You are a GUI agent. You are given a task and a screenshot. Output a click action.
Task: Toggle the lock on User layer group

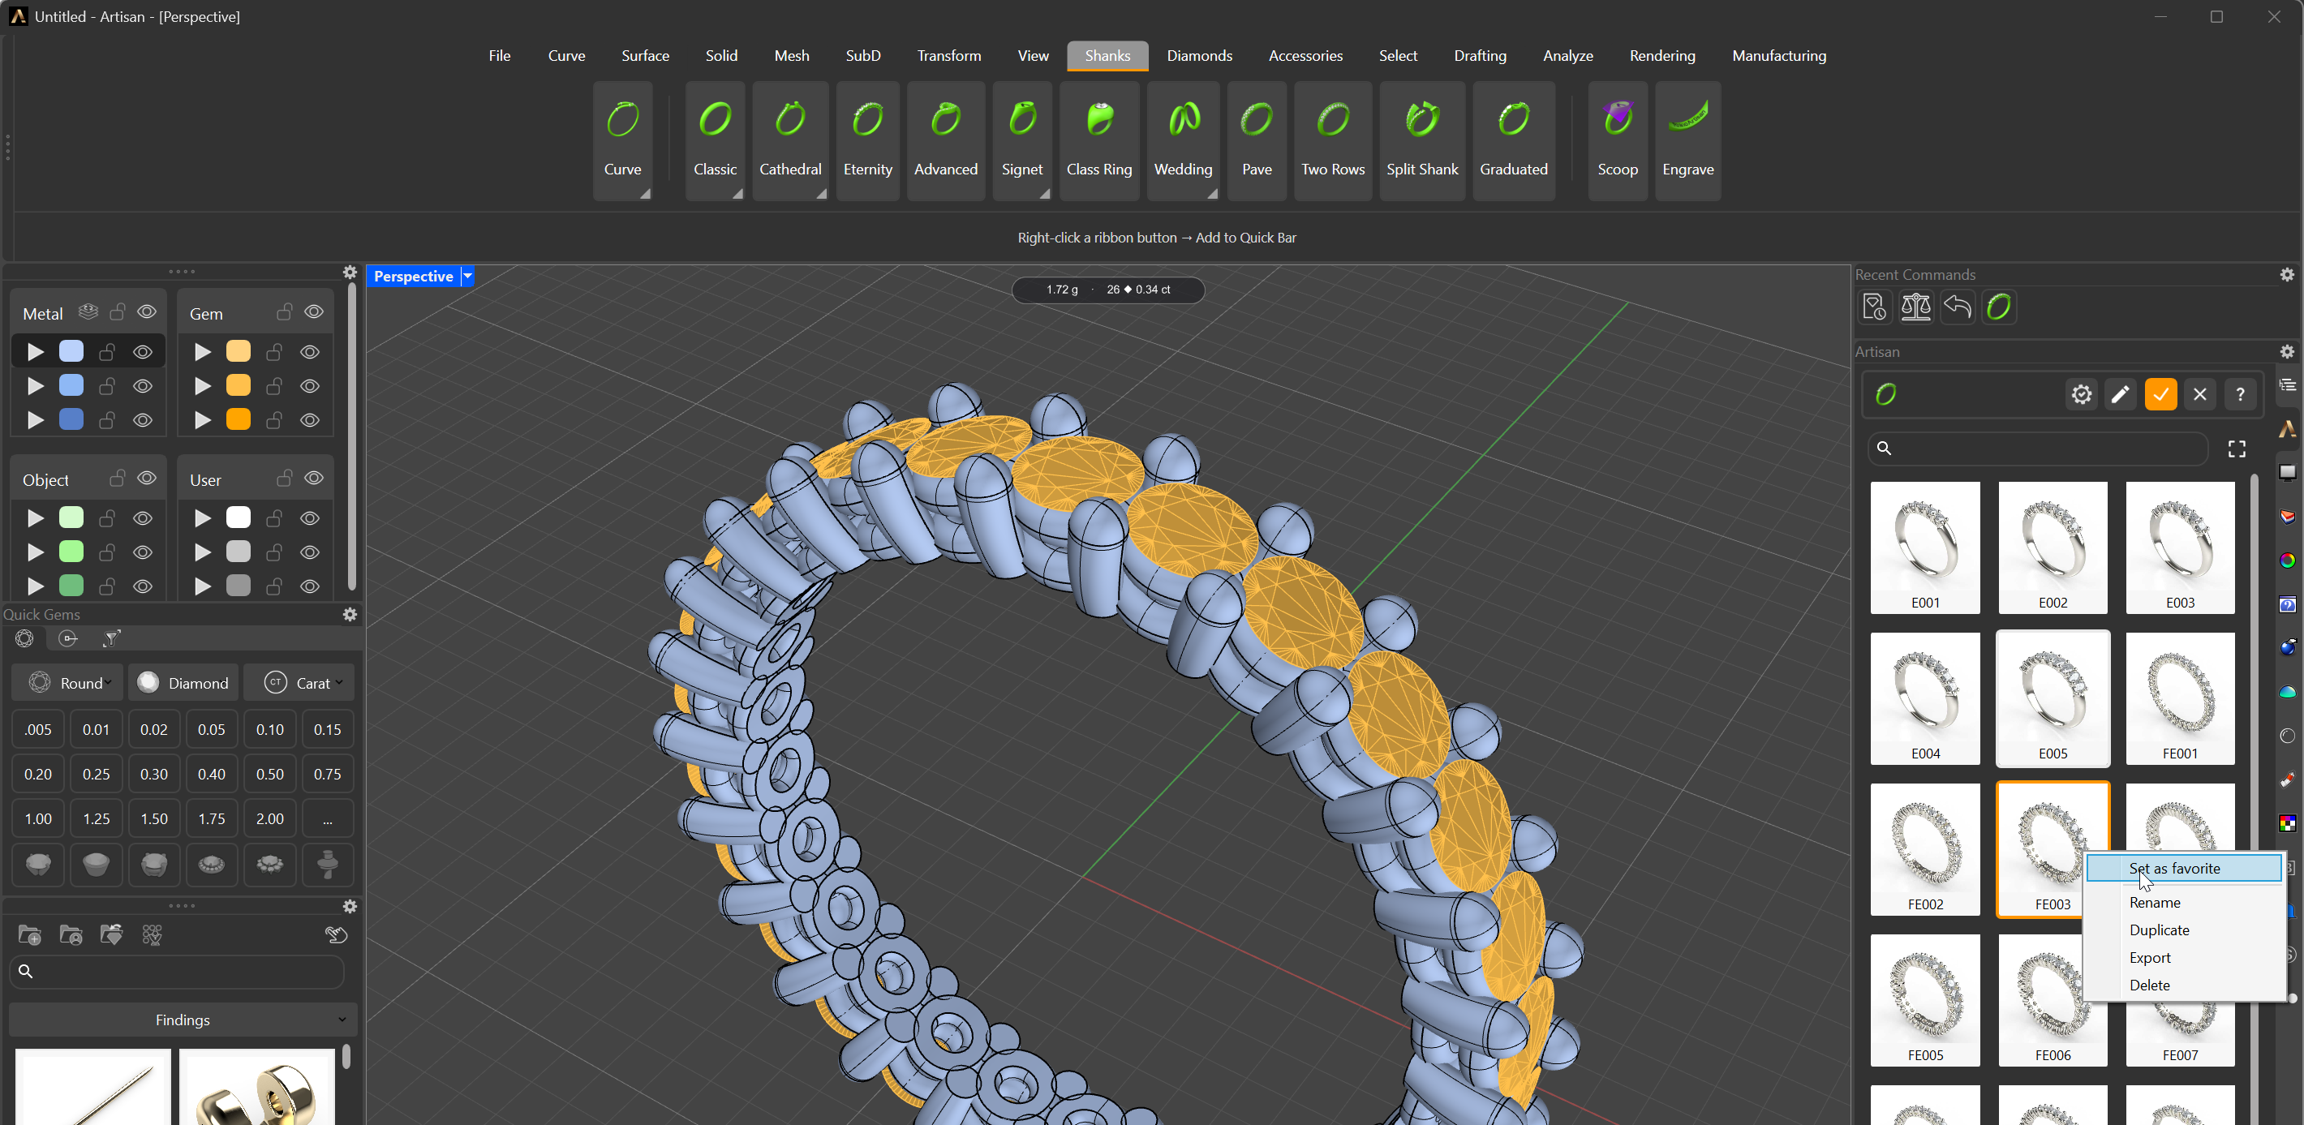pyautogui.click(x=285, y=479)
